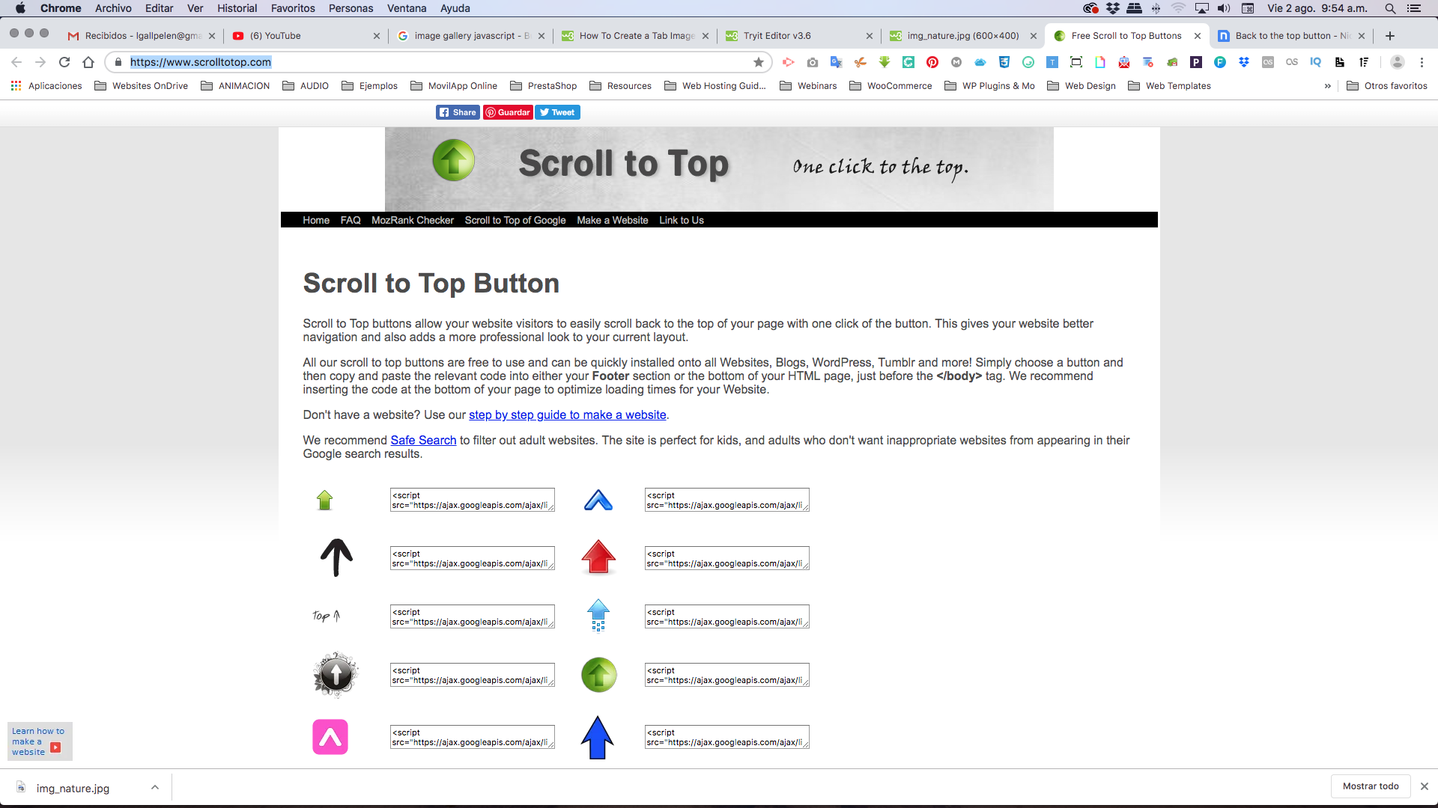Switch to the Tryit Editor v3.6 tab

779,35
